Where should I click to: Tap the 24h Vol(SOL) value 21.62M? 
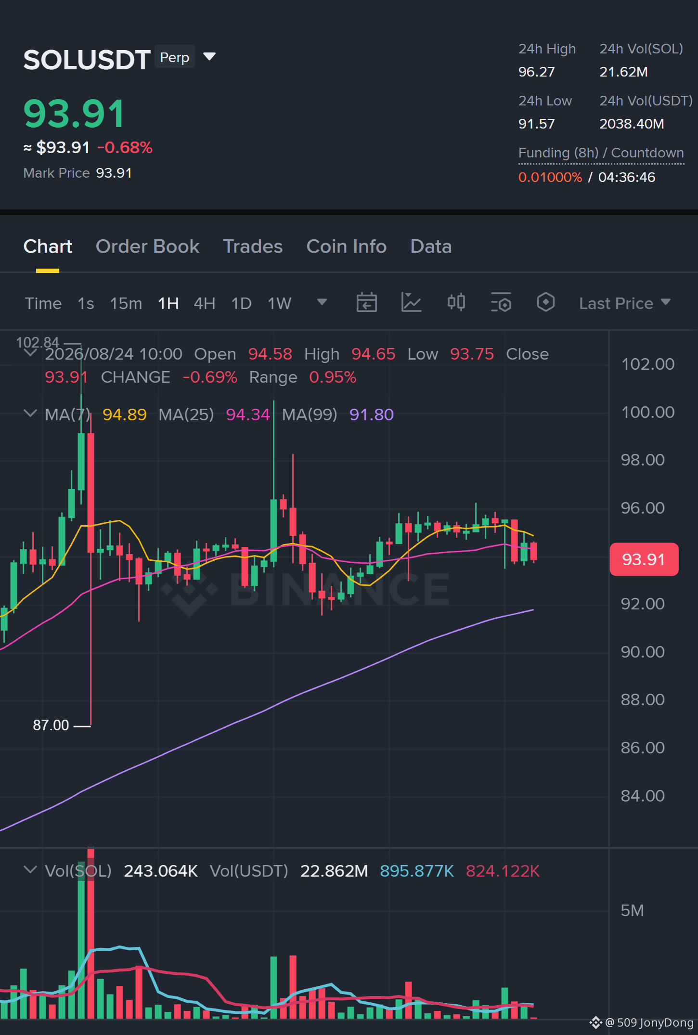tap(623, 72)
